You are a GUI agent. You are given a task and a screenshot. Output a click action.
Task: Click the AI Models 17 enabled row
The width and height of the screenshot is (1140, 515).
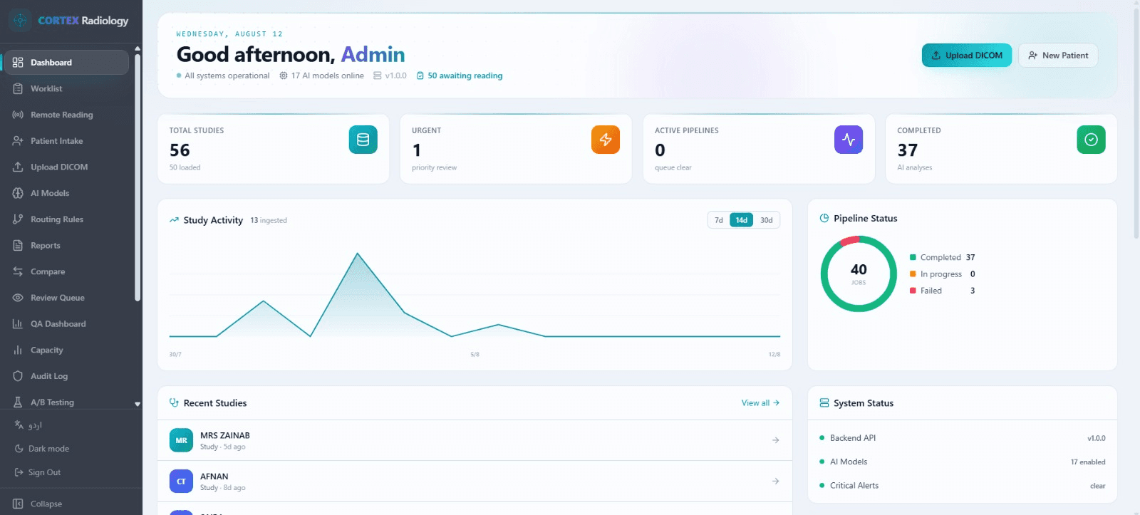[962, 462]
